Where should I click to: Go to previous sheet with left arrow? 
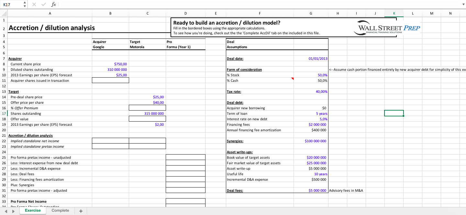pos(6,211)
